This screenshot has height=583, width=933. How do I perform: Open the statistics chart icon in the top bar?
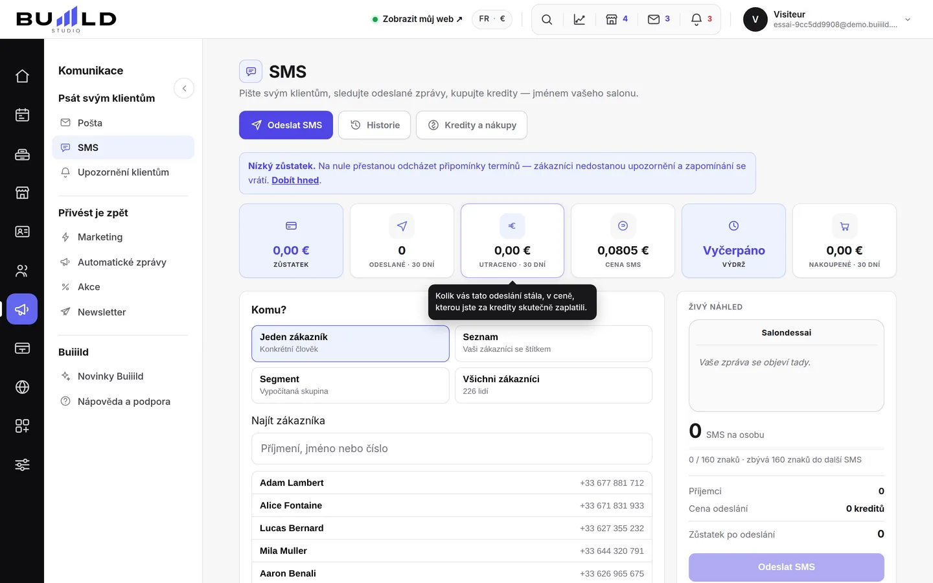579,19
